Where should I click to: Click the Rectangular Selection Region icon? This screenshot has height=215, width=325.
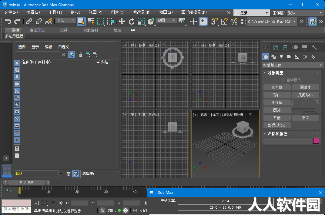point(101,21)
